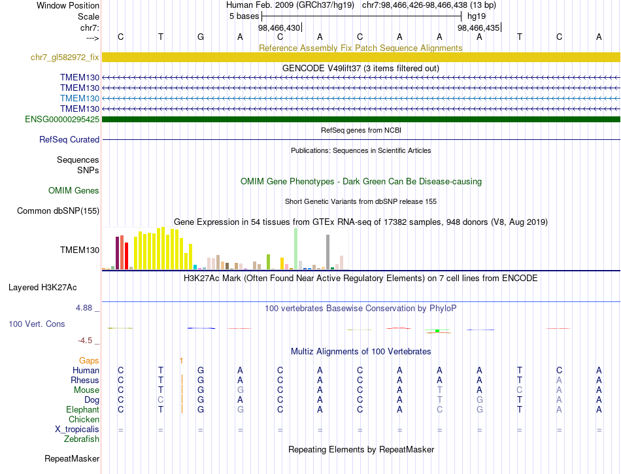The width and height of the screenshot is (621, 474).
Task: Click the SNPs track label
Action: click(88, 170)
